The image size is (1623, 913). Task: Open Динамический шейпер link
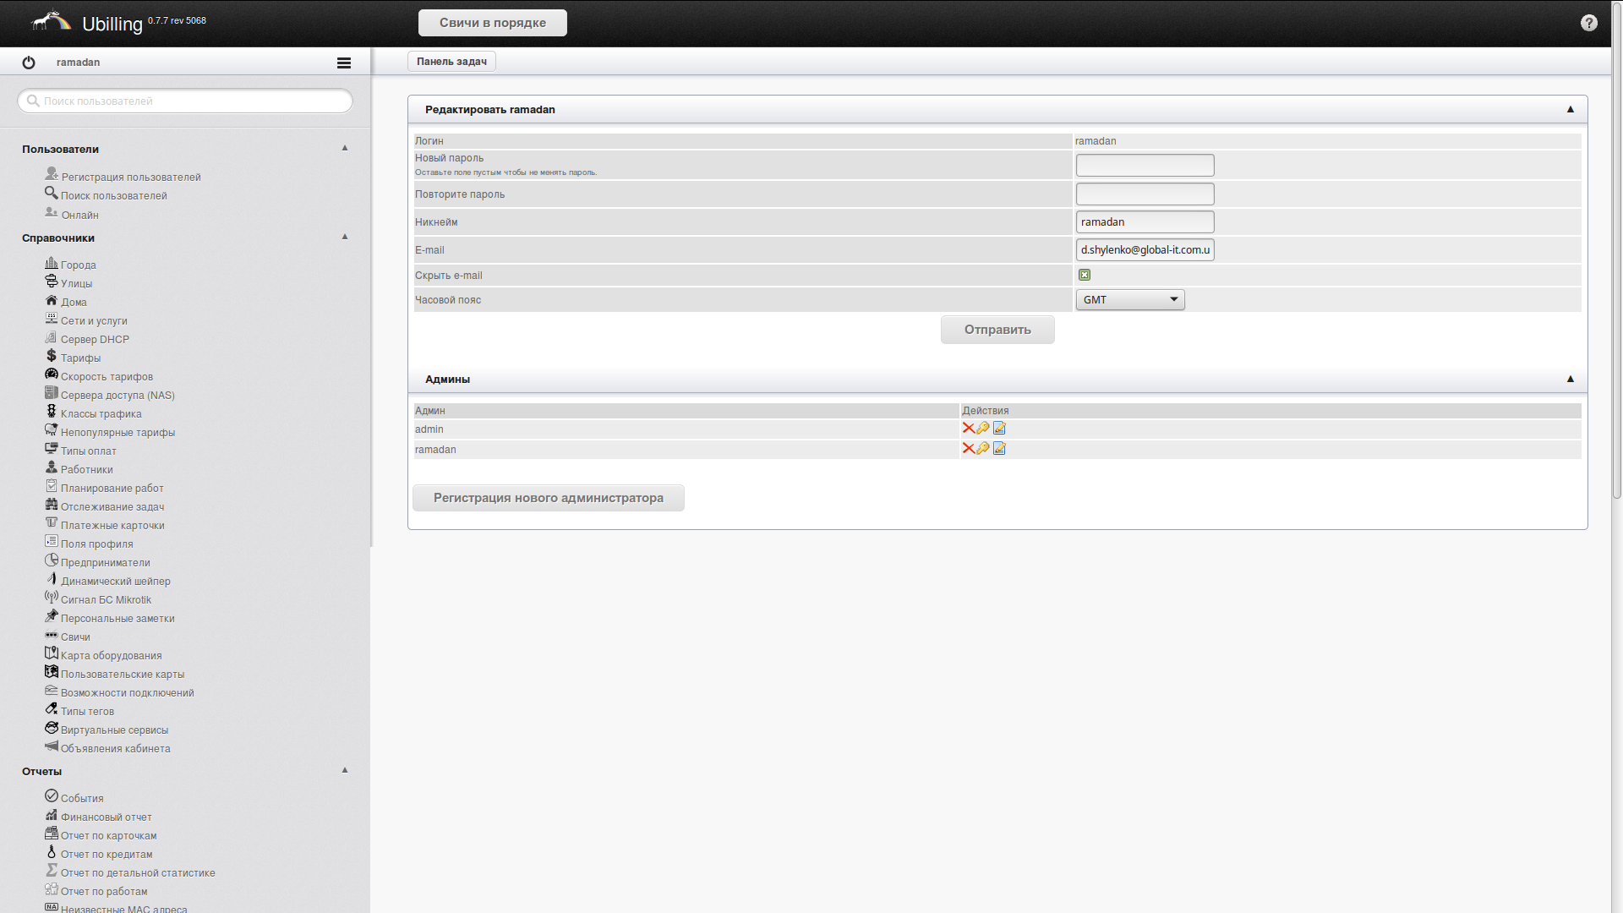click(116, 582)
